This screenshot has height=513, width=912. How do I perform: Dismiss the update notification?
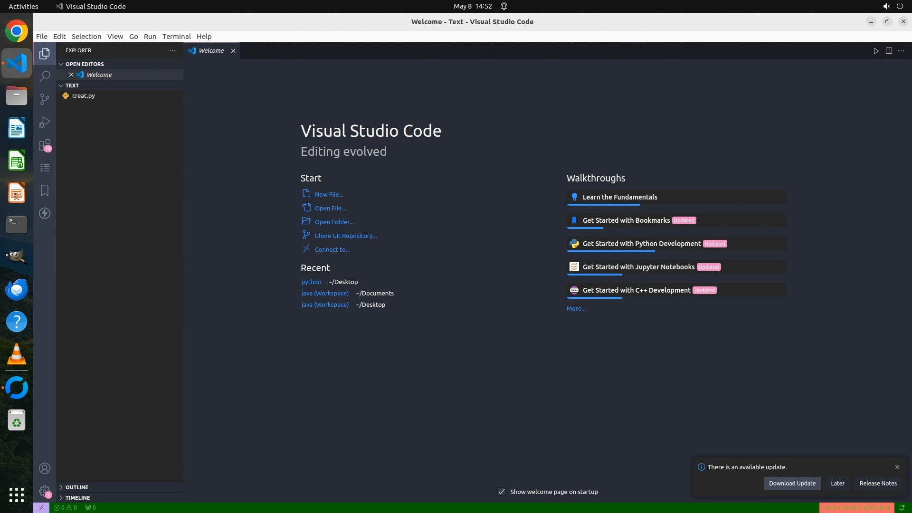click(897, 467)
